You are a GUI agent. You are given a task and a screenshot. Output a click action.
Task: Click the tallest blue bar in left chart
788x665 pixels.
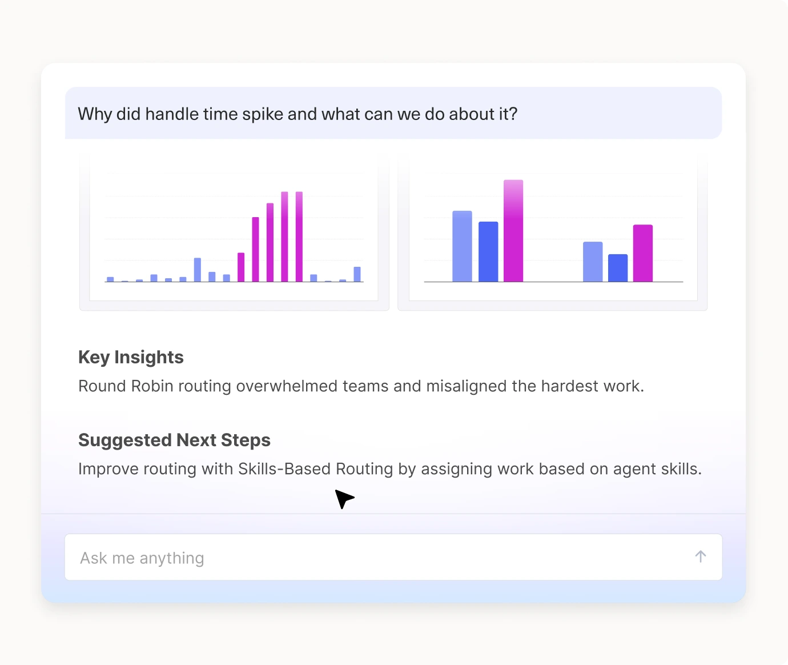click(198, 270)
